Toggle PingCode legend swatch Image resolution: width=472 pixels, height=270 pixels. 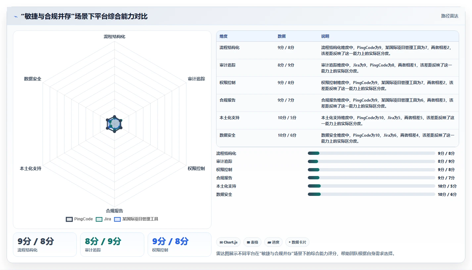[x=69, y=219]
